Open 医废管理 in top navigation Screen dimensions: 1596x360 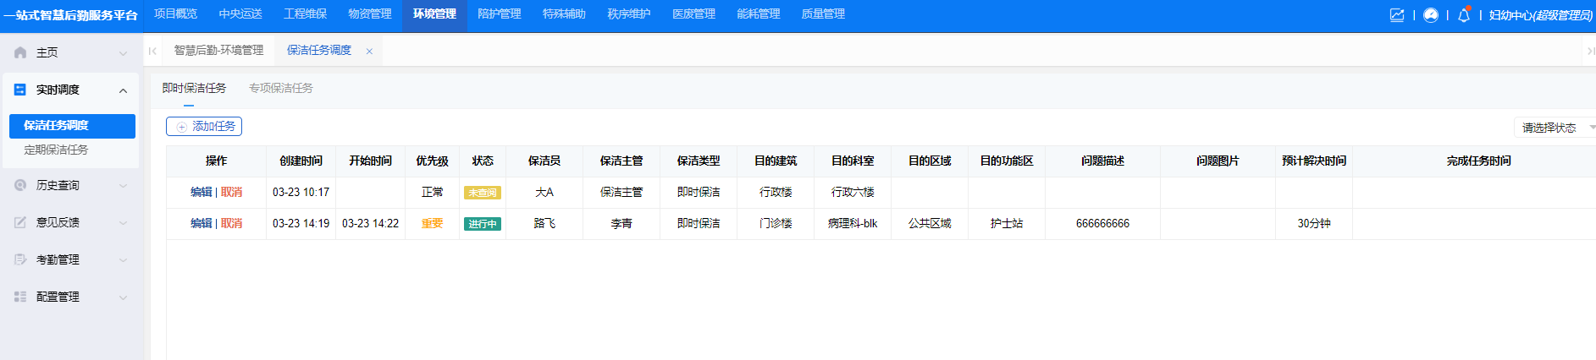tap(693, 14)
